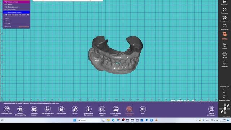Screen dimensions: 231x130
Task: Click the diagnostic model toolbar icon
Action: [x=102, y=109]
